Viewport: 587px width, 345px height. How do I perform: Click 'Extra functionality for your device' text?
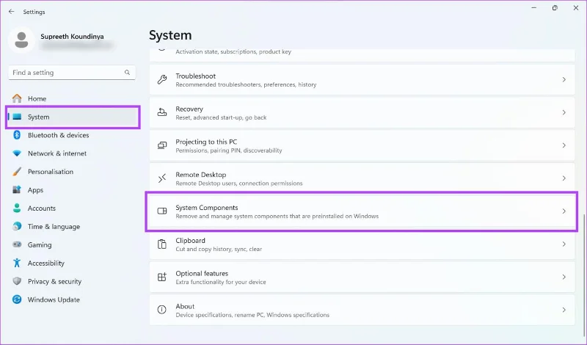[x=221, y=282]
